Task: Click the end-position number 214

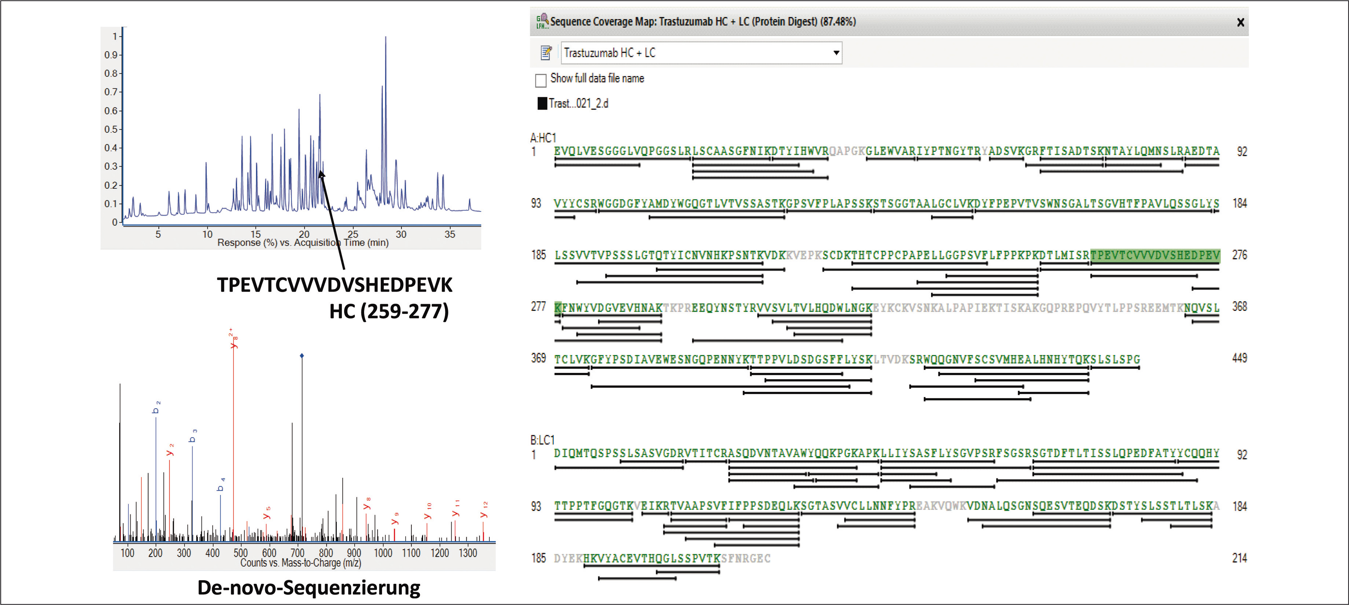Action: [x=1239, y=558]
